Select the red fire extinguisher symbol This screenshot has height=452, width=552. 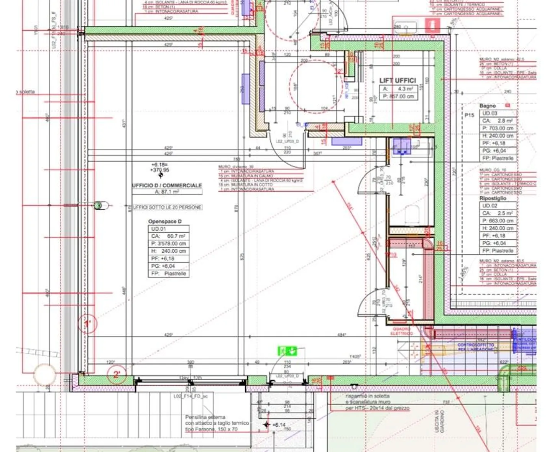pyautogui.click(x=433, y=26)
